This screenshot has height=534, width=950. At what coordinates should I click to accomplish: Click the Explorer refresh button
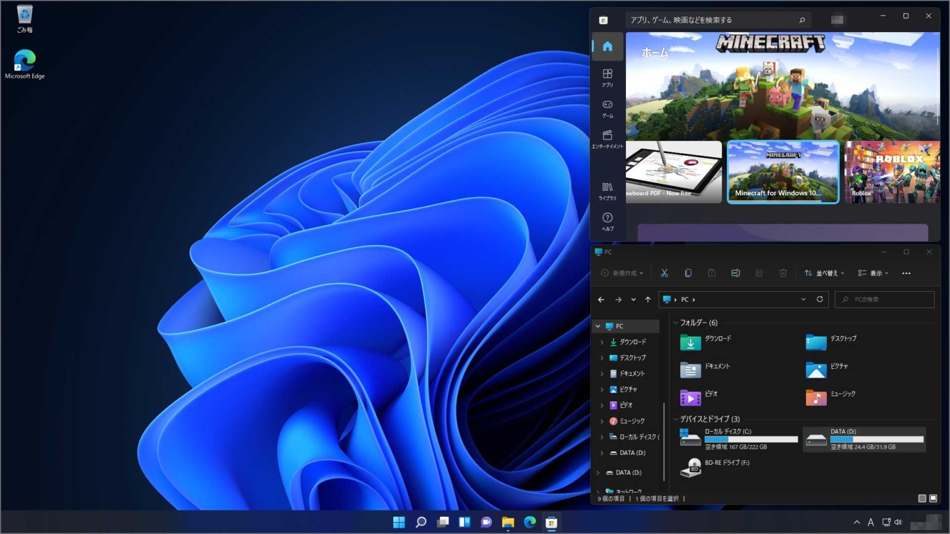819,299
